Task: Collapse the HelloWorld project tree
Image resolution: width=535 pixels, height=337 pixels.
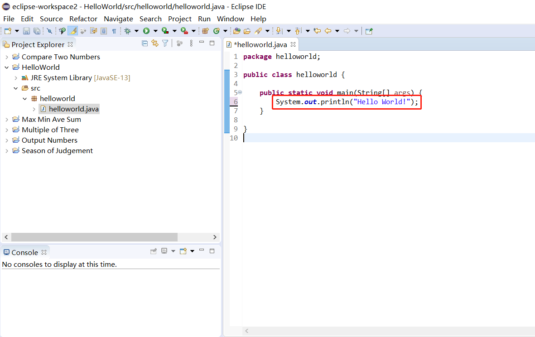Action: 6,67
